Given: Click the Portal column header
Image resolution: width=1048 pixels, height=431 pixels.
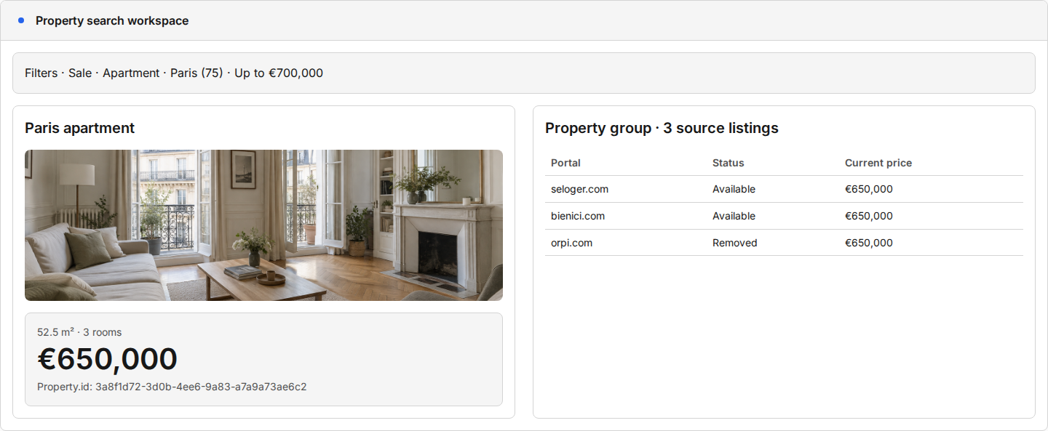Looking at the screenshot, I should click(x=565, y=163).
